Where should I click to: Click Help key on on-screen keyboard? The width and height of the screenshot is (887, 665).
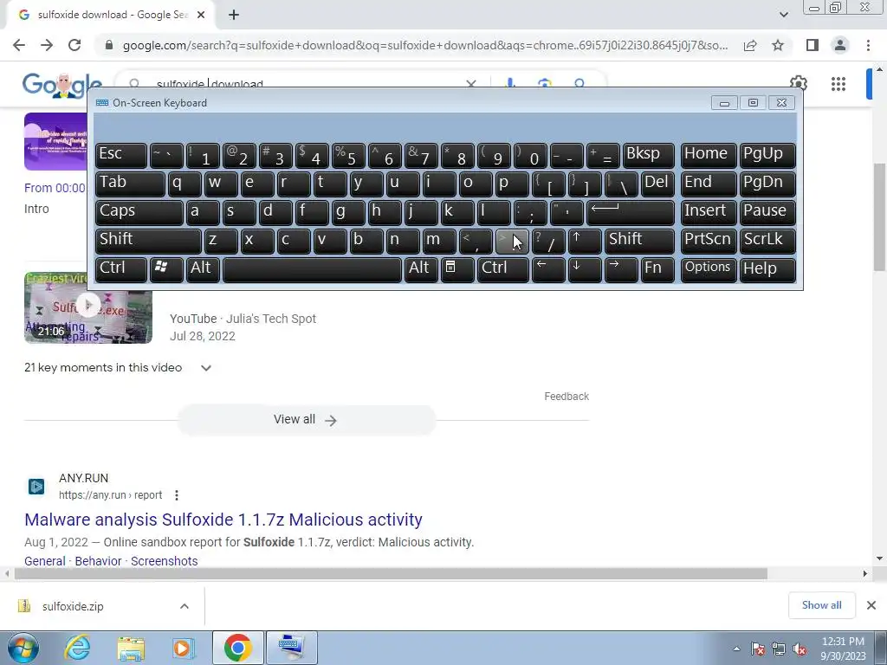(x=767, y=269)
